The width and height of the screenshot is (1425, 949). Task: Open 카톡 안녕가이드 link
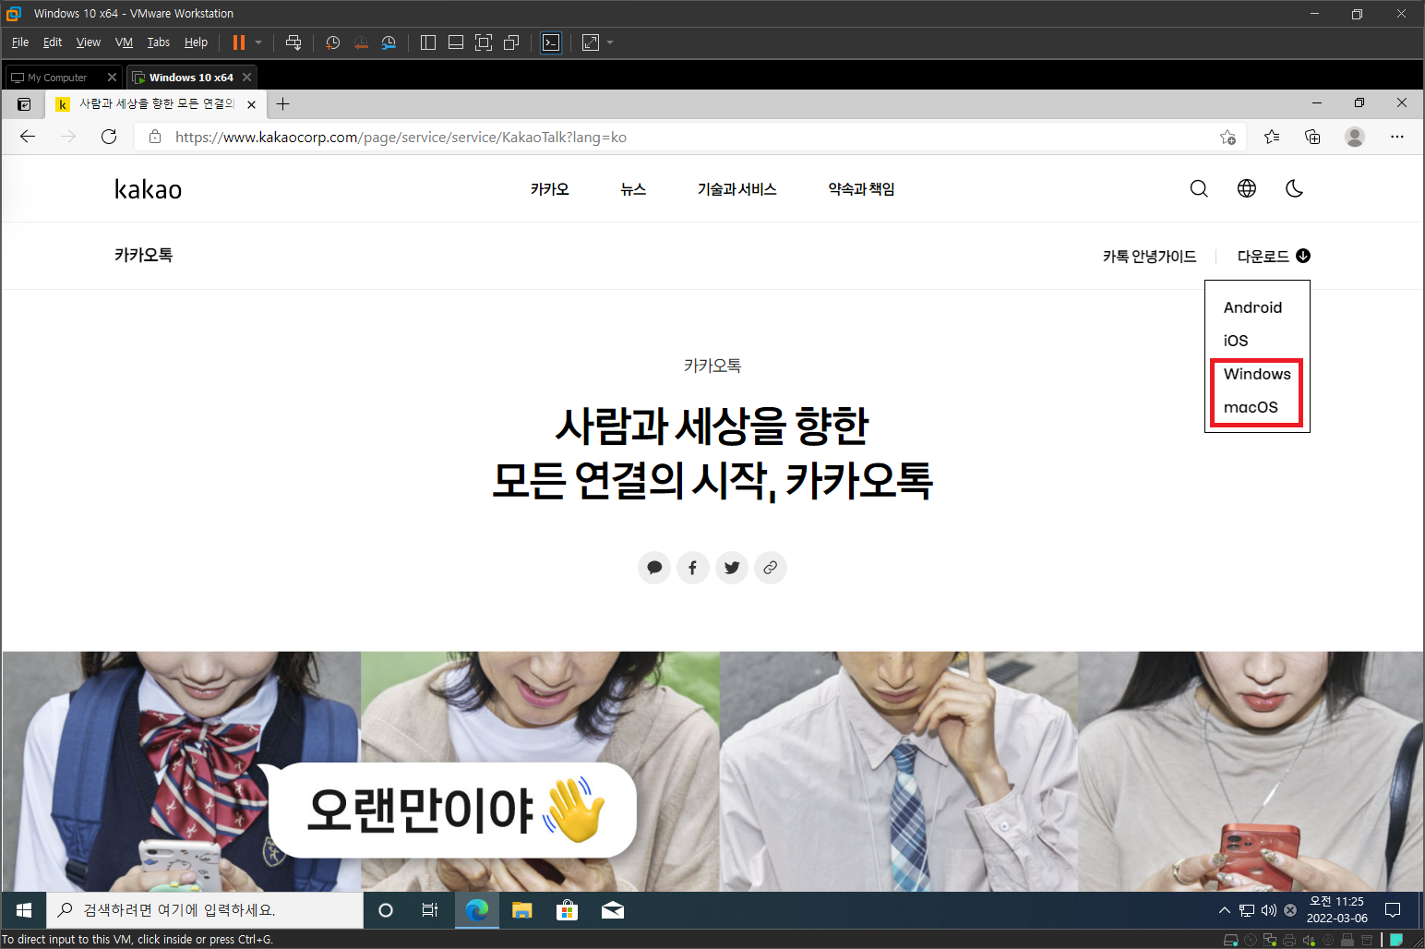[x=1149, y=257]
